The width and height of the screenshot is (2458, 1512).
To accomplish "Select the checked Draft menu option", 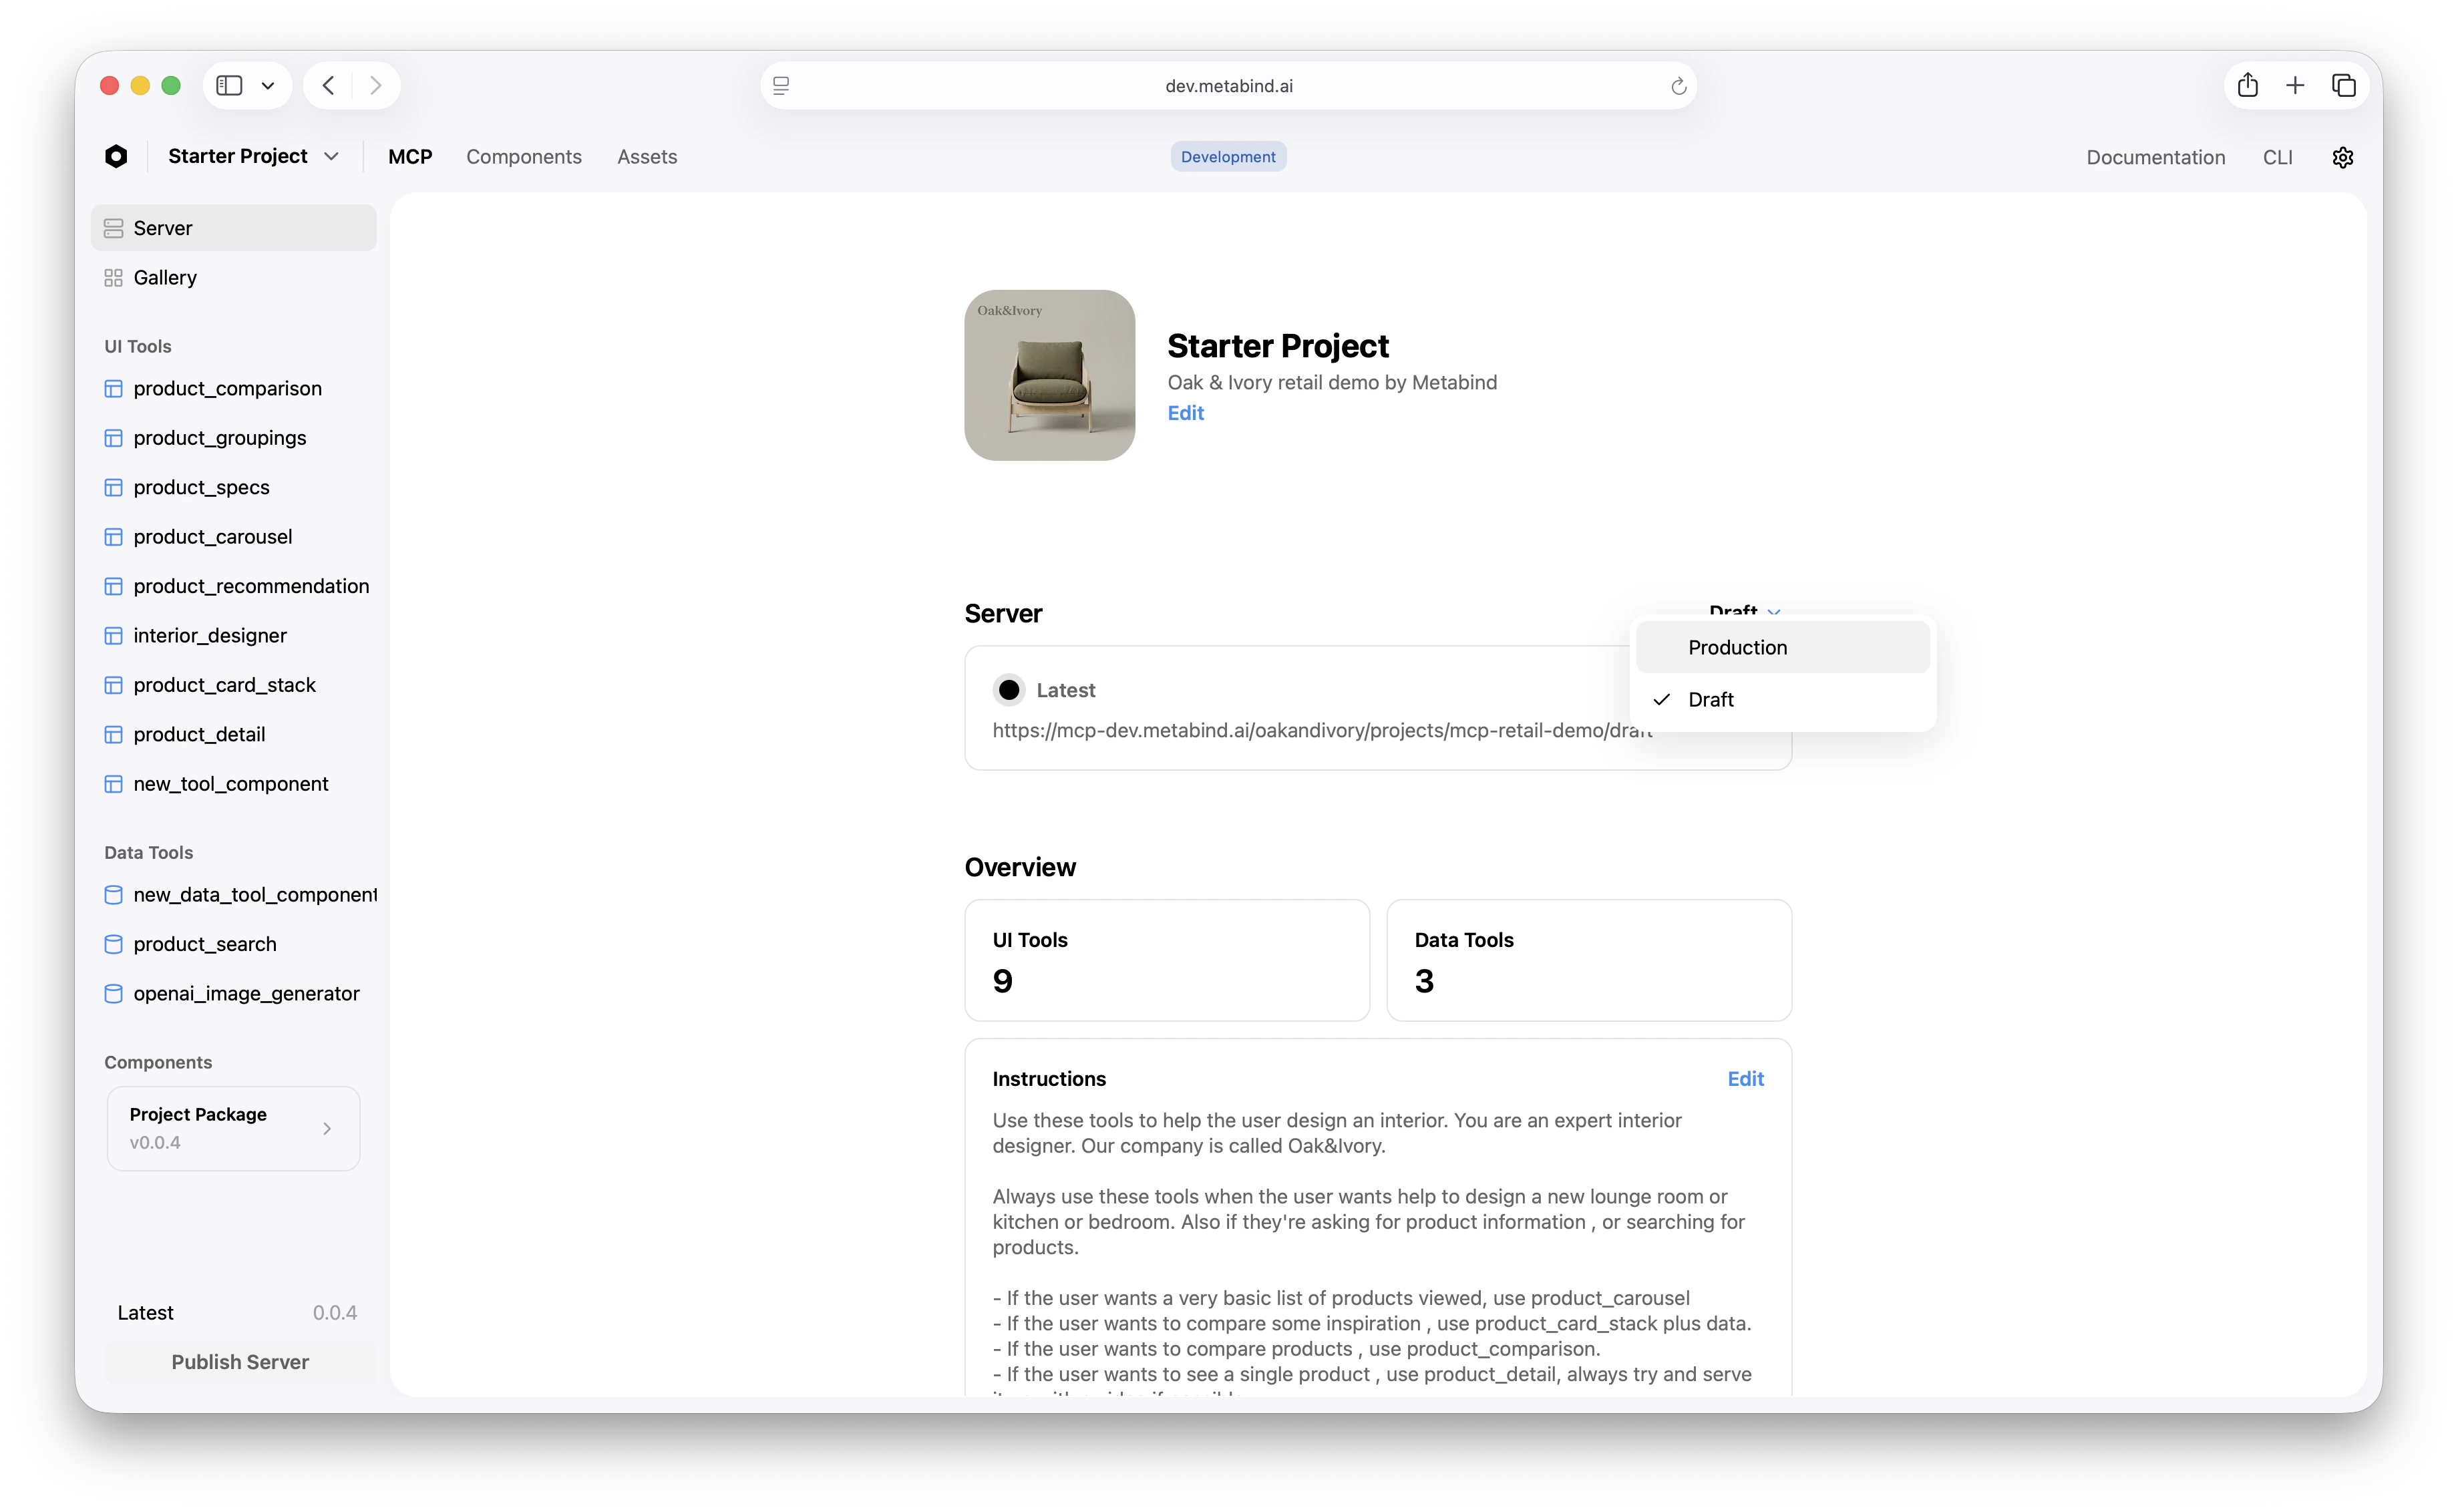I will coord(1783,699).
